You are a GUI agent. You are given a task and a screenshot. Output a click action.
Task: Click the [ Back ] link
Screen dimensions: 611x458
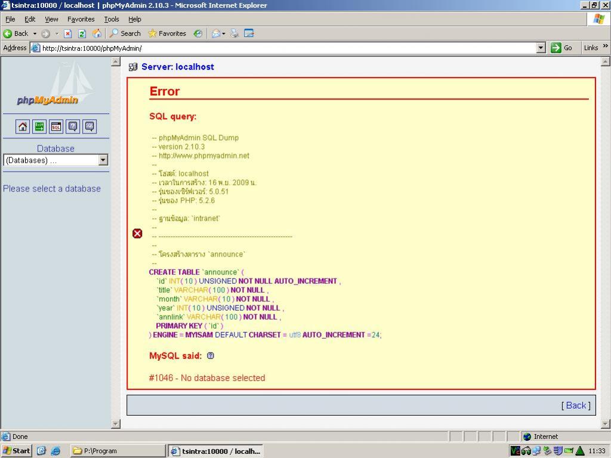pos(576,406)
